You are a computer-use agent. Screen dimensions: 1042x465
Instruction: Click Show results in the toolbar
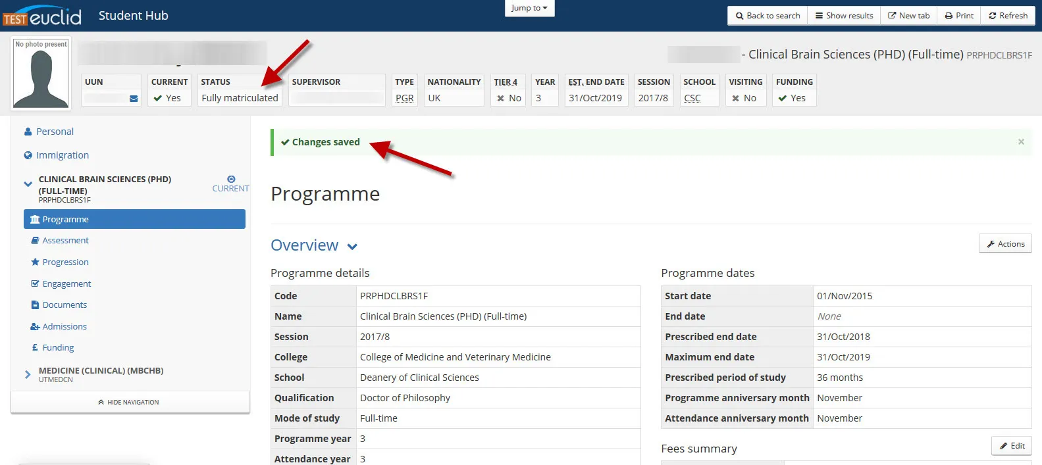pyautogui.click(x=844, y=16)
